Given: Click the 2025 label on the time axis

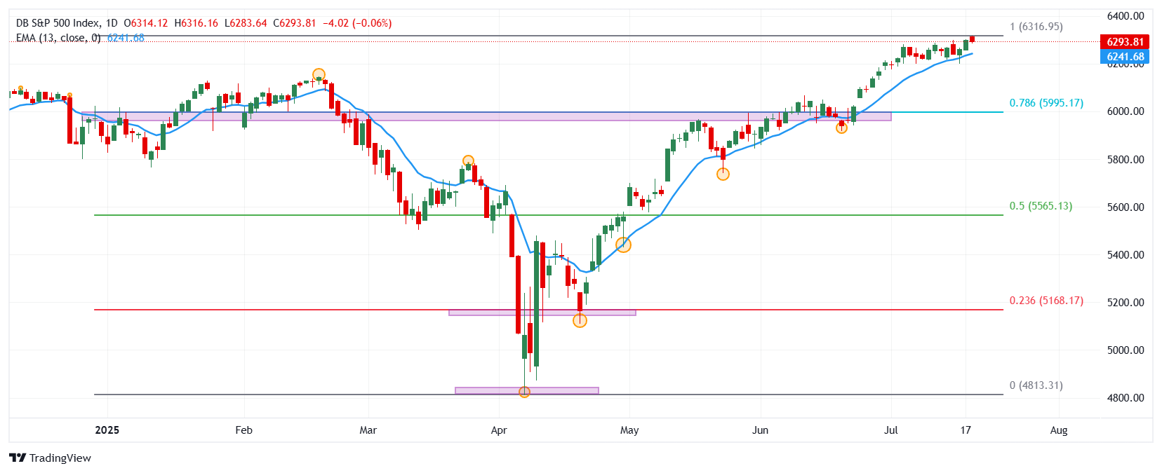Looking at the screenshot, I should 107,430.
